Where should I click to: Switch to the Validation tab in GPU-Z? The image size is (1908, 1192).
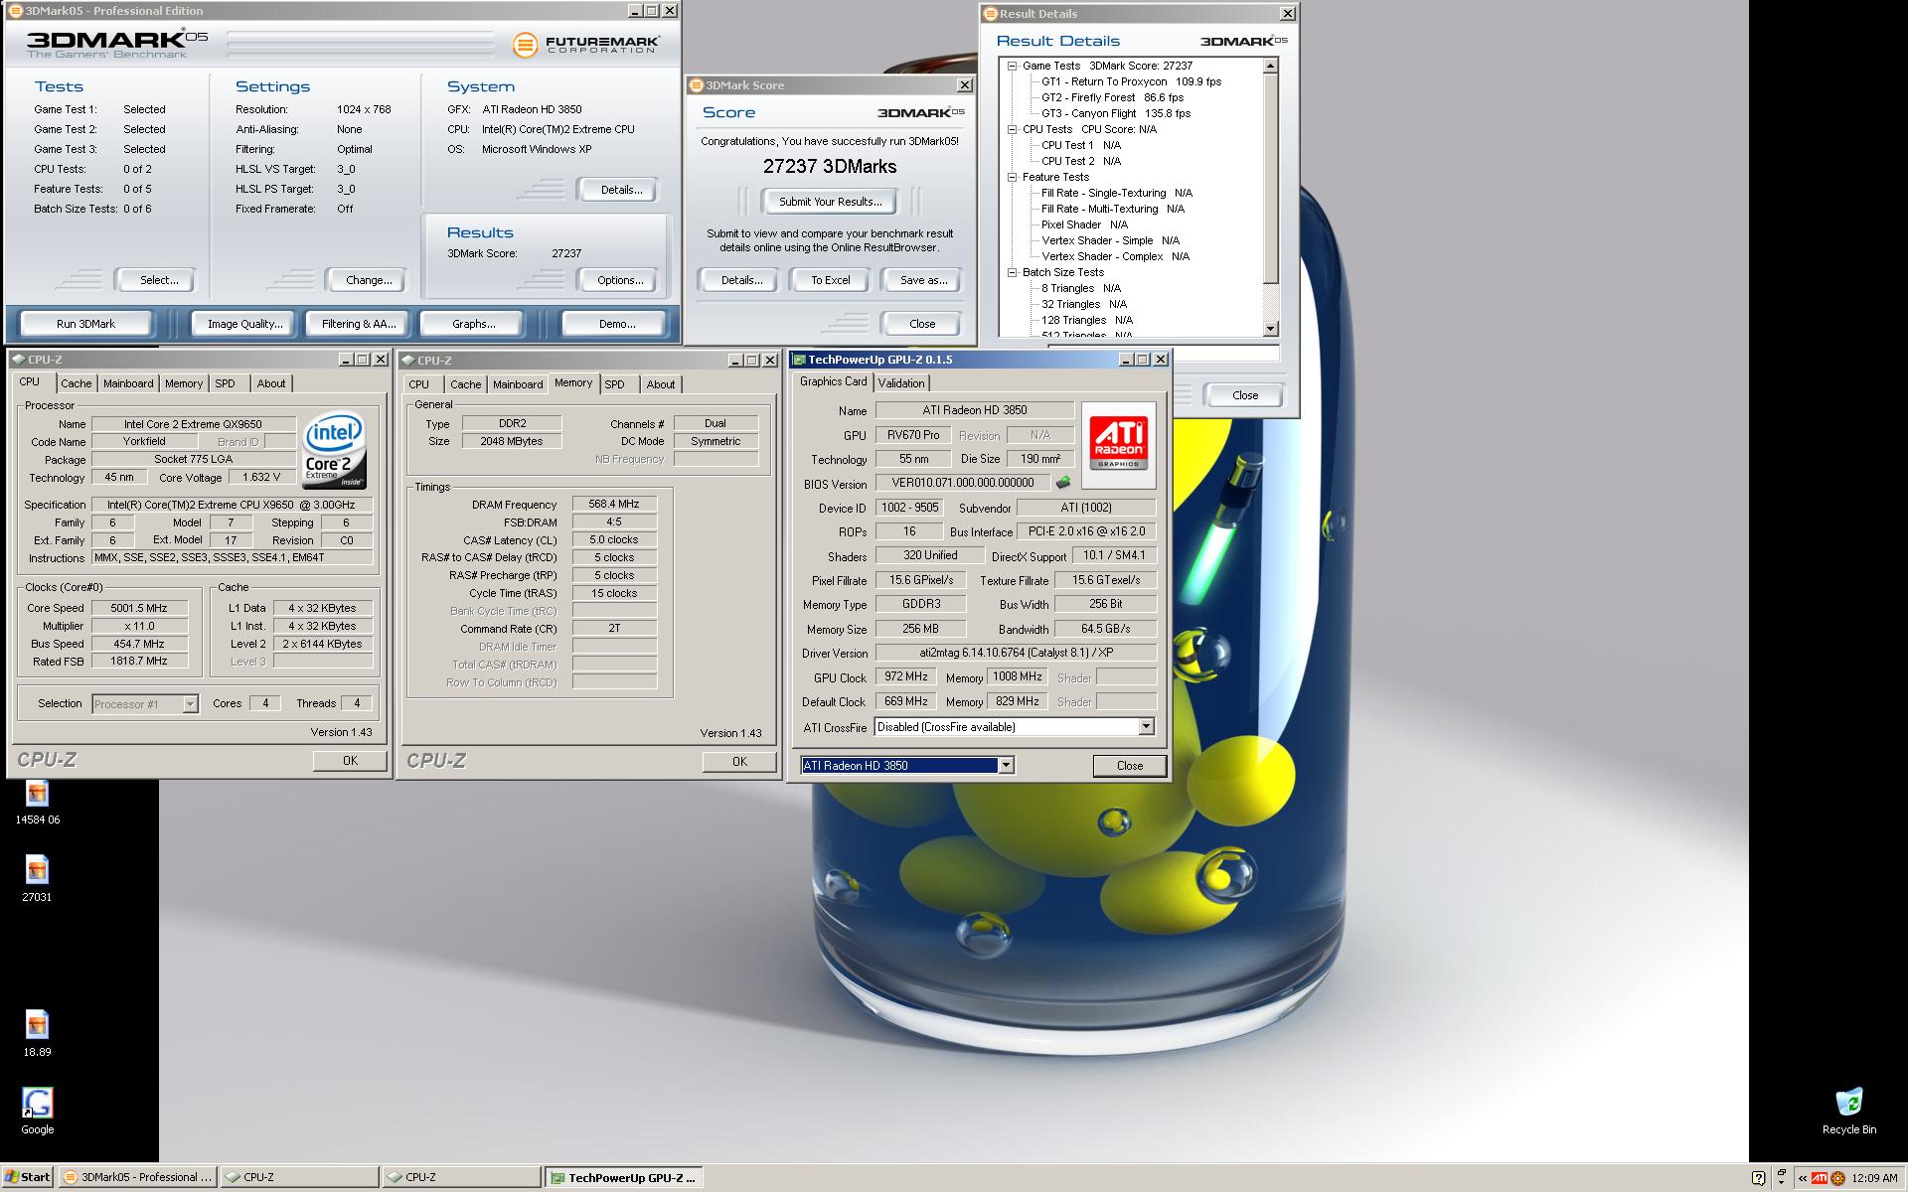click(901, 383)
